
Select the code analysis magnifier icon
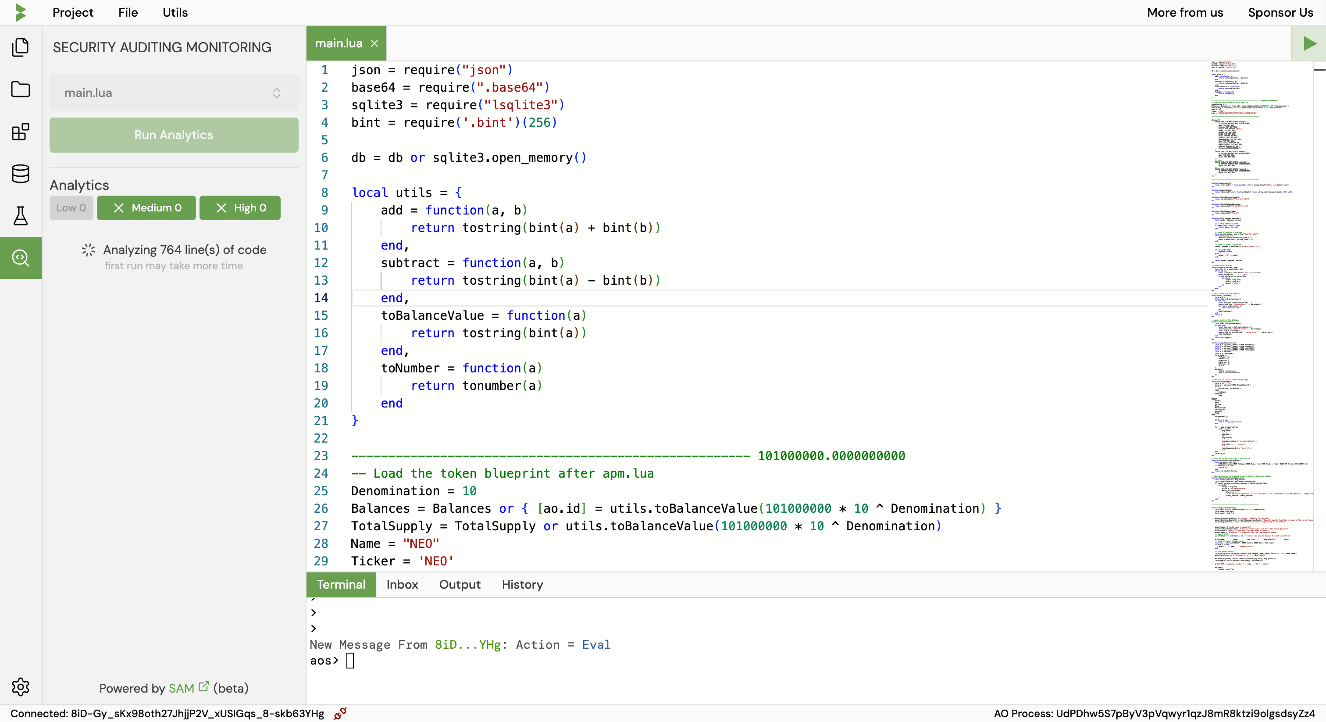(x=21, y=257)
